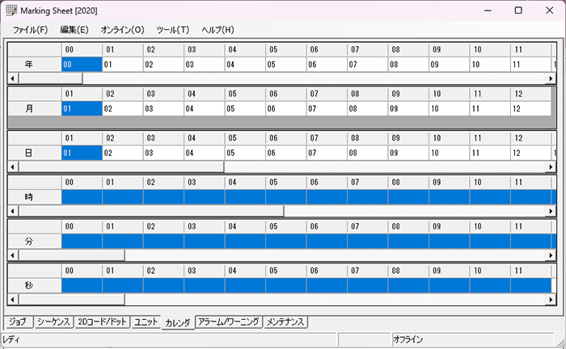Open the メンテナンス tab
The image size is (566, 349).
(x=285, y=322)
